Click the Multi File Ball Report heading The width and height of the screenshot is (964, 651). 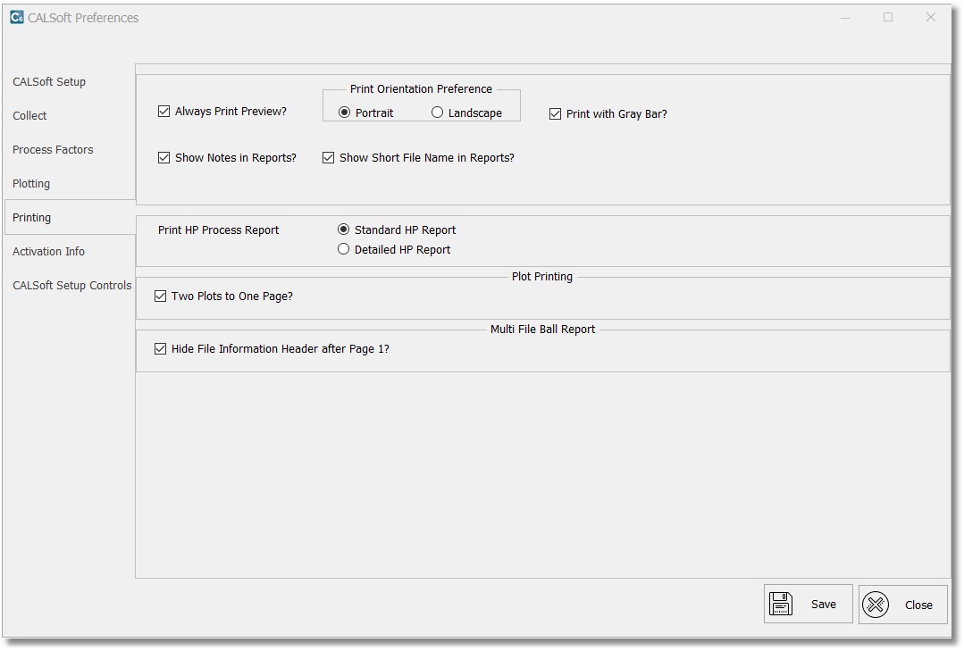(543, 330)
